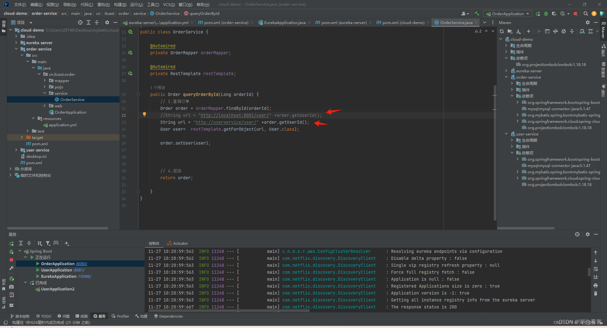The width and height of the screenshot is (607, 328).
Task: Click the yellow lightbulb intention on line 22
Action: click(144, 115)
